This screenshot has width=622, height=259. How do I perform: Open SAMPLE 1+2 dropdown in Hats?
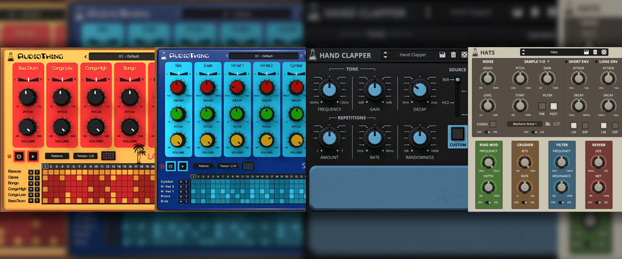coord(536,61)
